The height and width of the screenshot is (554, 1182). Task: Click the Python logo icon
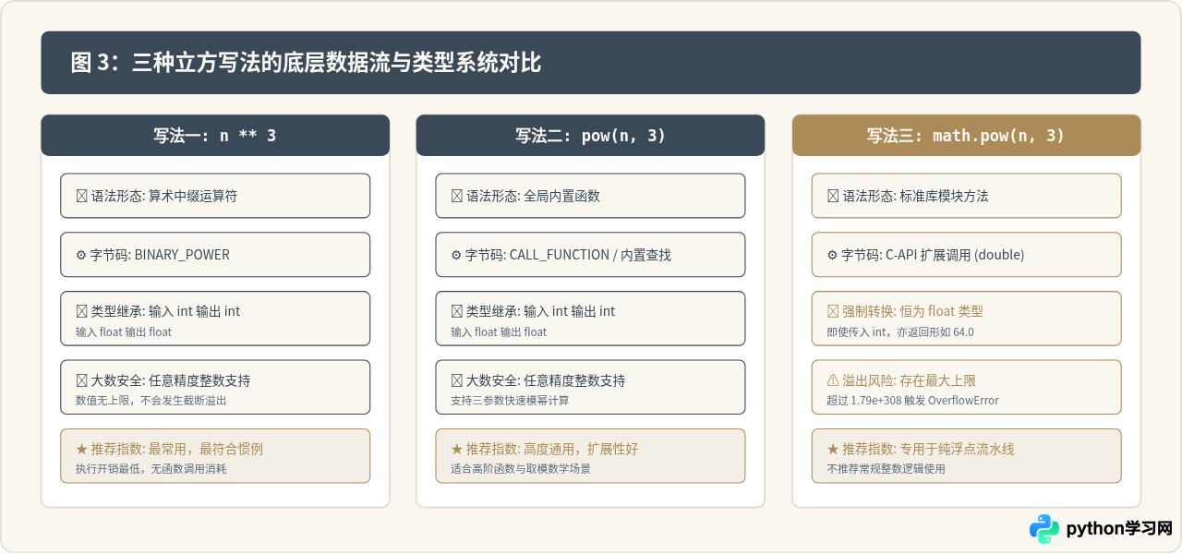1044,529
